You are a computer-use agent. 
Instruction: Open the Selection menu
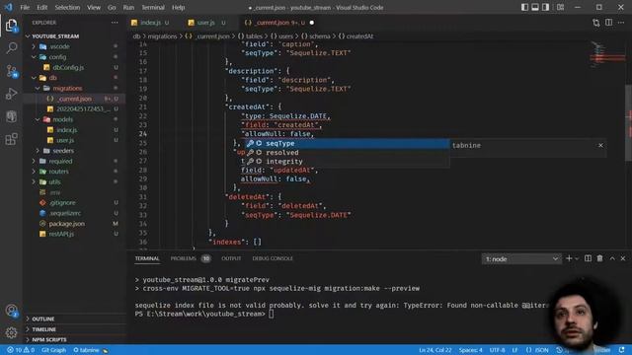(x=67, y=7)
